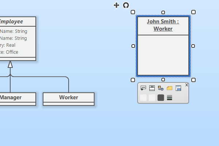
Task: Click the add attribute icon with plus
Action: 143,88
